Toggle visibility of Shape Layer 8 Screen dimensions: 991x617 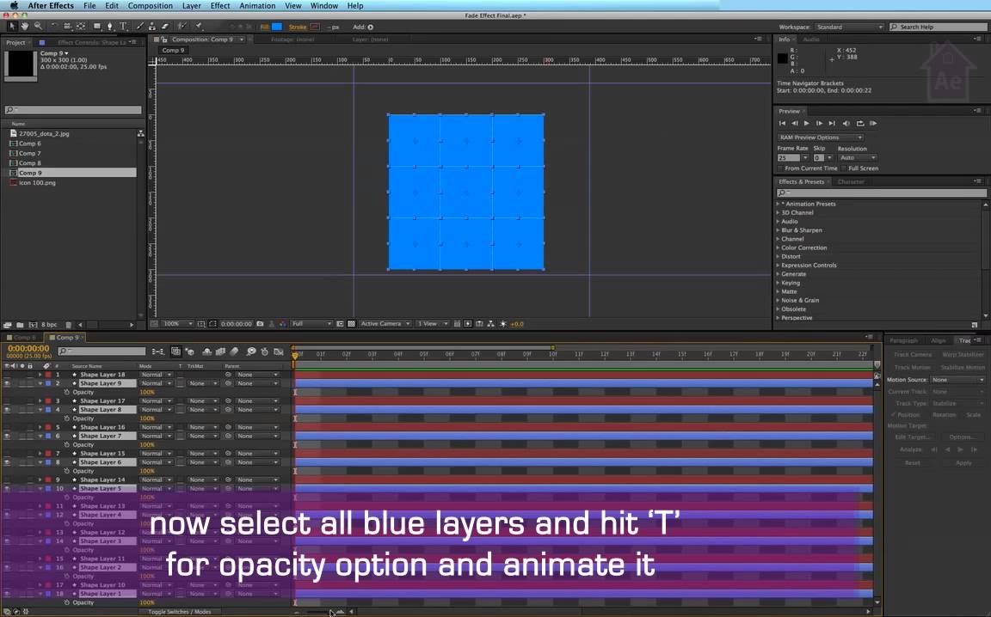pos(7,410)
